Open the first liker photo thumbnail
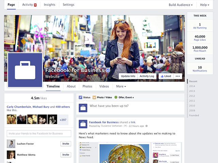218x163 pixels. 12,119
